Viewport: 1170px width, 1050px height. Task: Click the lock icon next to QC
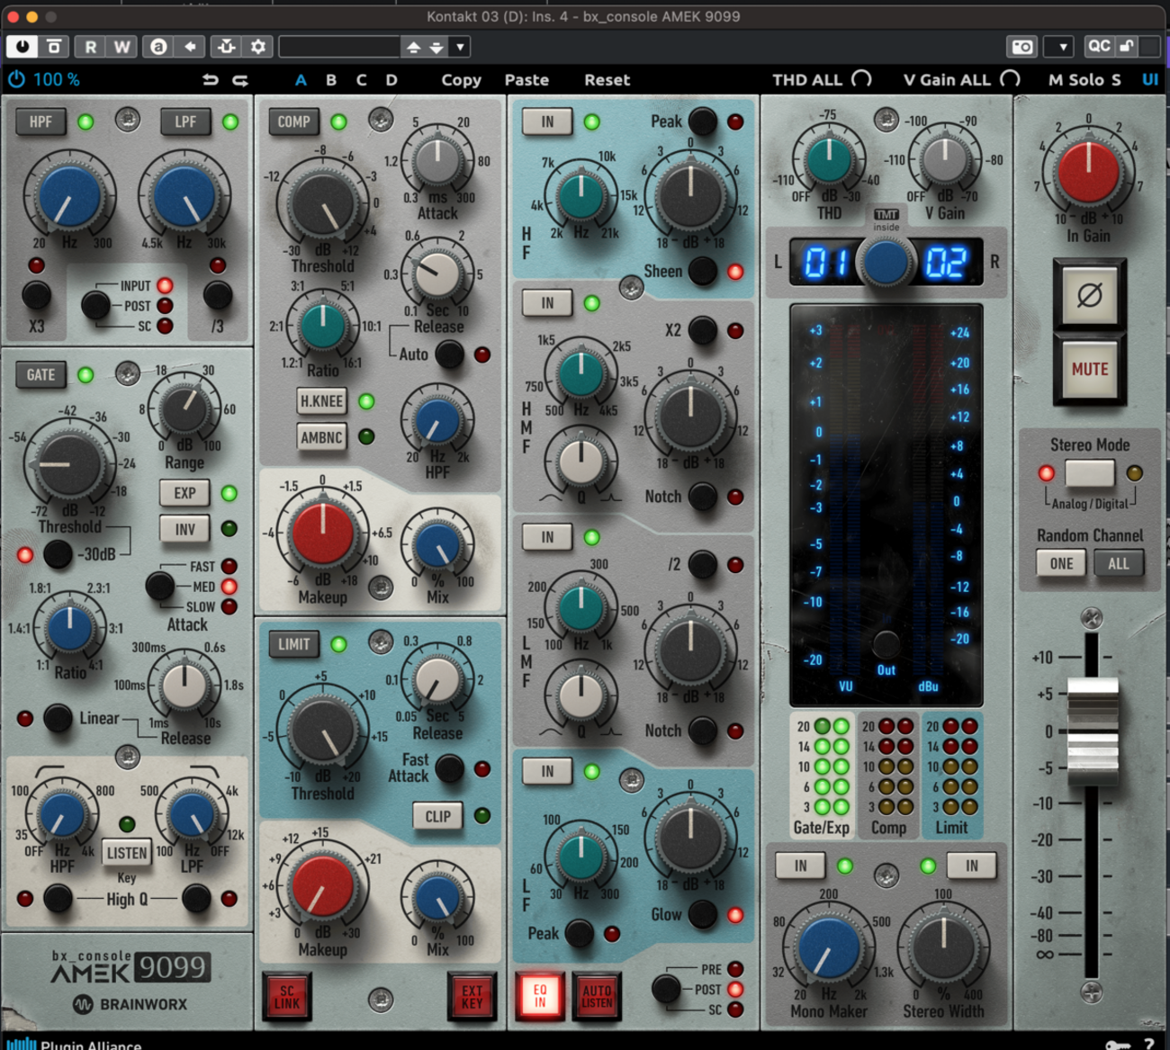tap(1126, 46)
